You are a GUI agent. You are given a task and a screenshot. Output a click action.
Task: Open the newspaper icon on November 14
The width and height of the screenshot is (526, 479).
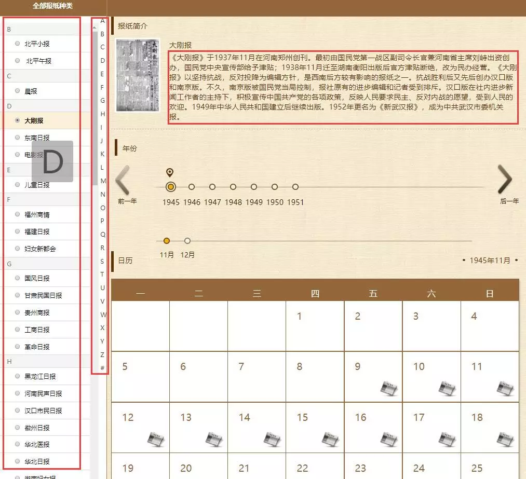pos(272,439)
